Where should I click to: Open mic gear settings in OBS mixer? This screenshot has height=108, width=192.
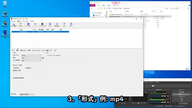(x=168, y=102)
